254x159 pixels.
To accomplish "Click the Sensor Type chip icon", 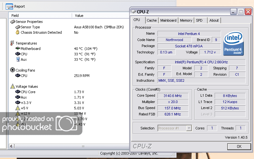I will [18, 27].
